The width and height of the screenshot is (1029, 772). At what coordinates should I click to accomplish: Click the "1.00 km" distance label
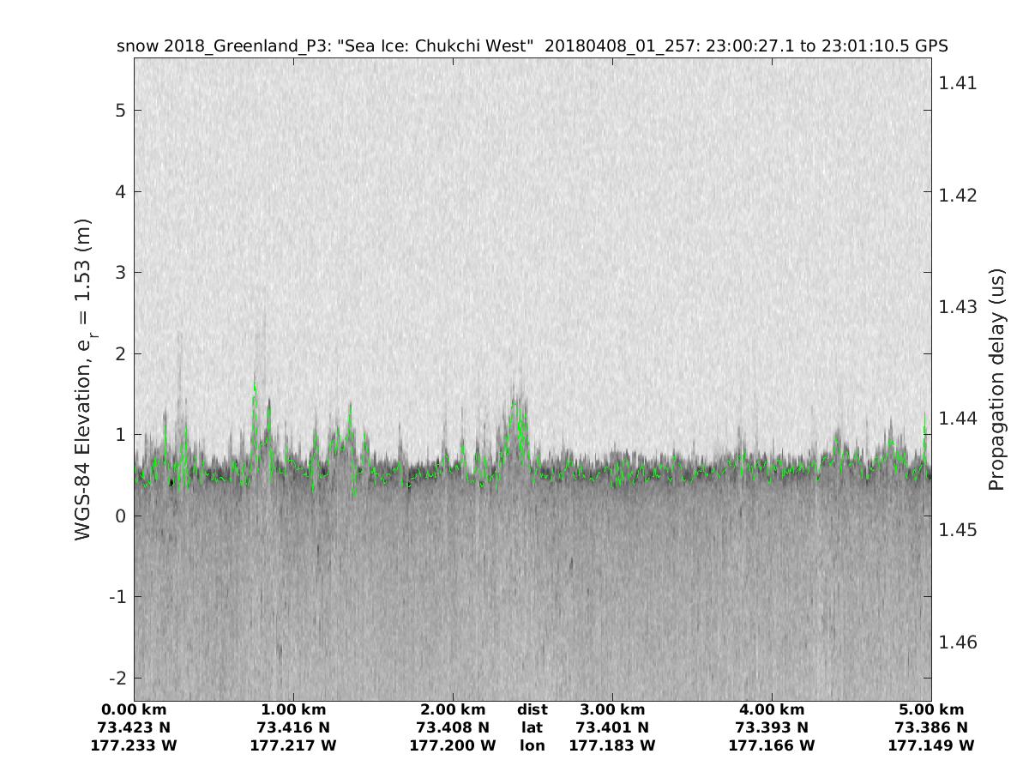pos(293,710)
